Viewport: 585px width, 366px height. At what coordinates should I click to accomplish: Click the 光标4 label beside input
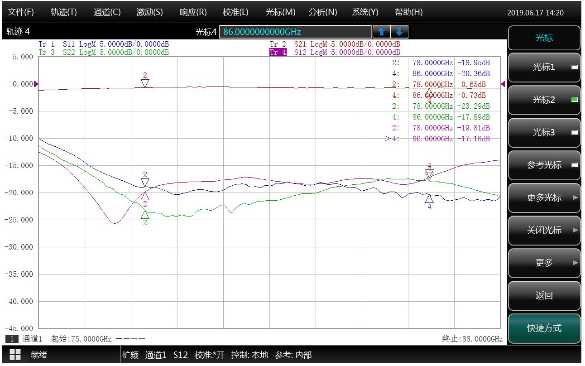[206, 32]
